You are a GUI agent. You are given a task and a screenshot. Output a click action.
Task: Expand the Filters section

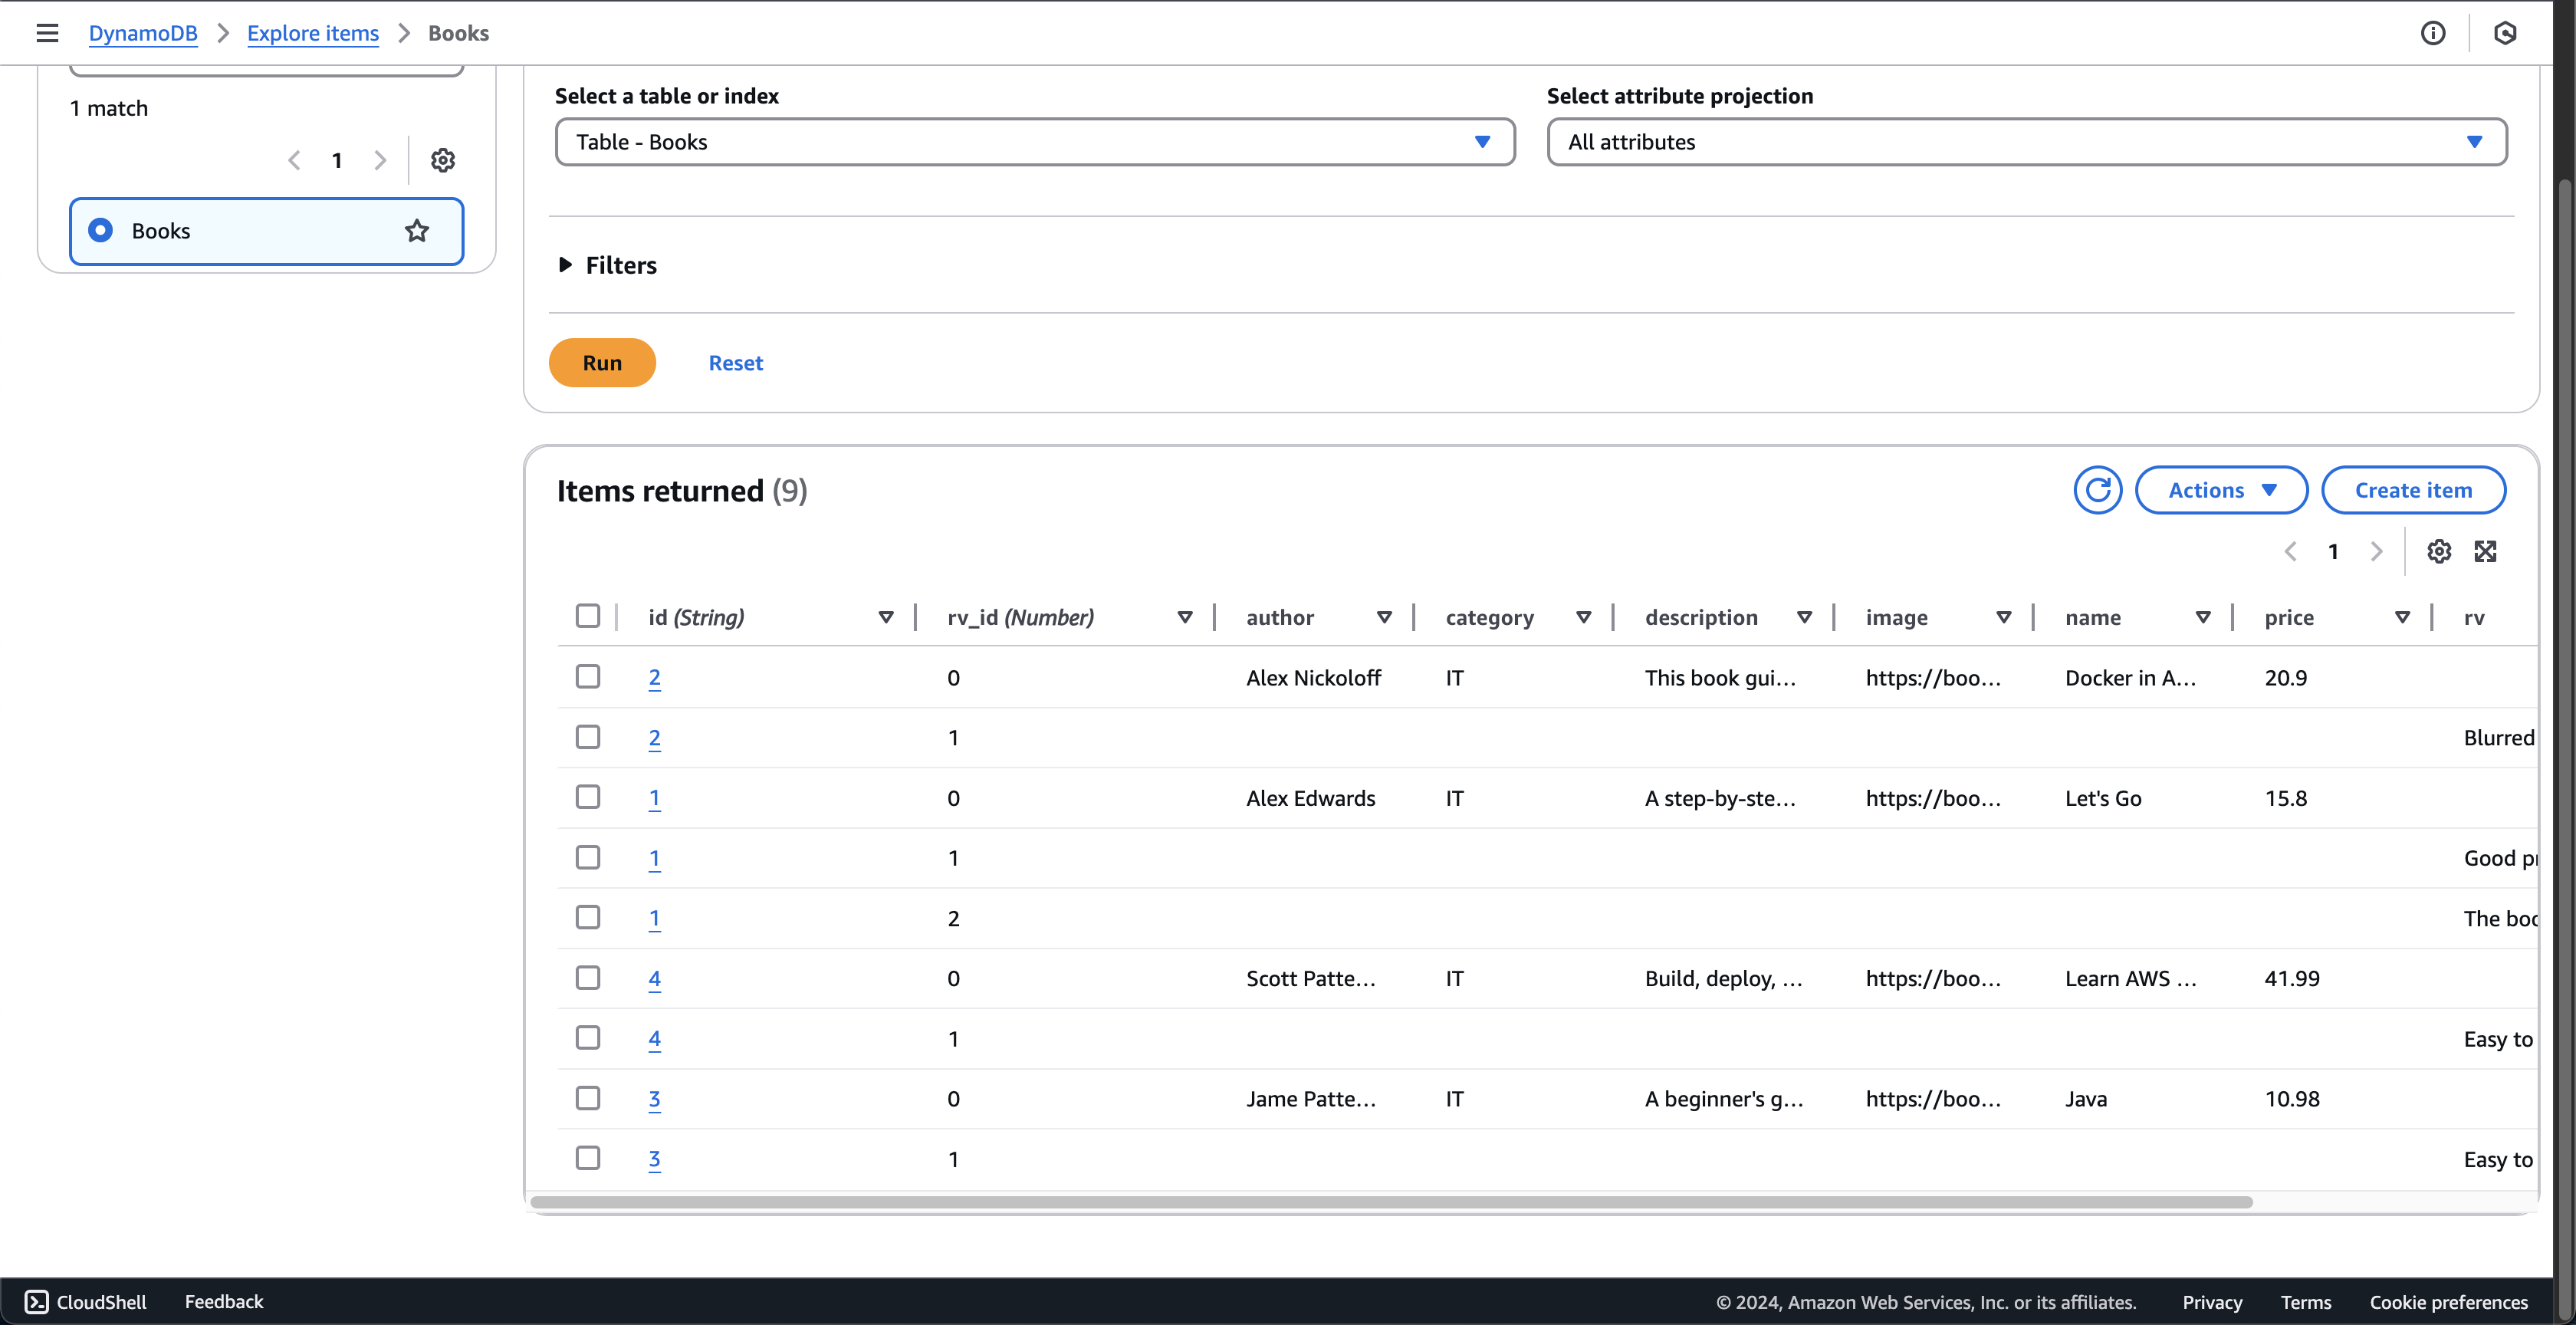click(x=607, y=265)
